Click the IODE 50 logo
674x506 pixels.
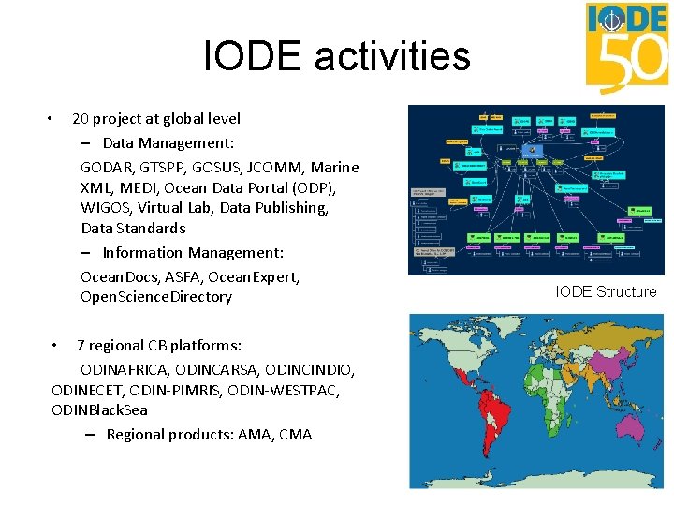(627, 48)
